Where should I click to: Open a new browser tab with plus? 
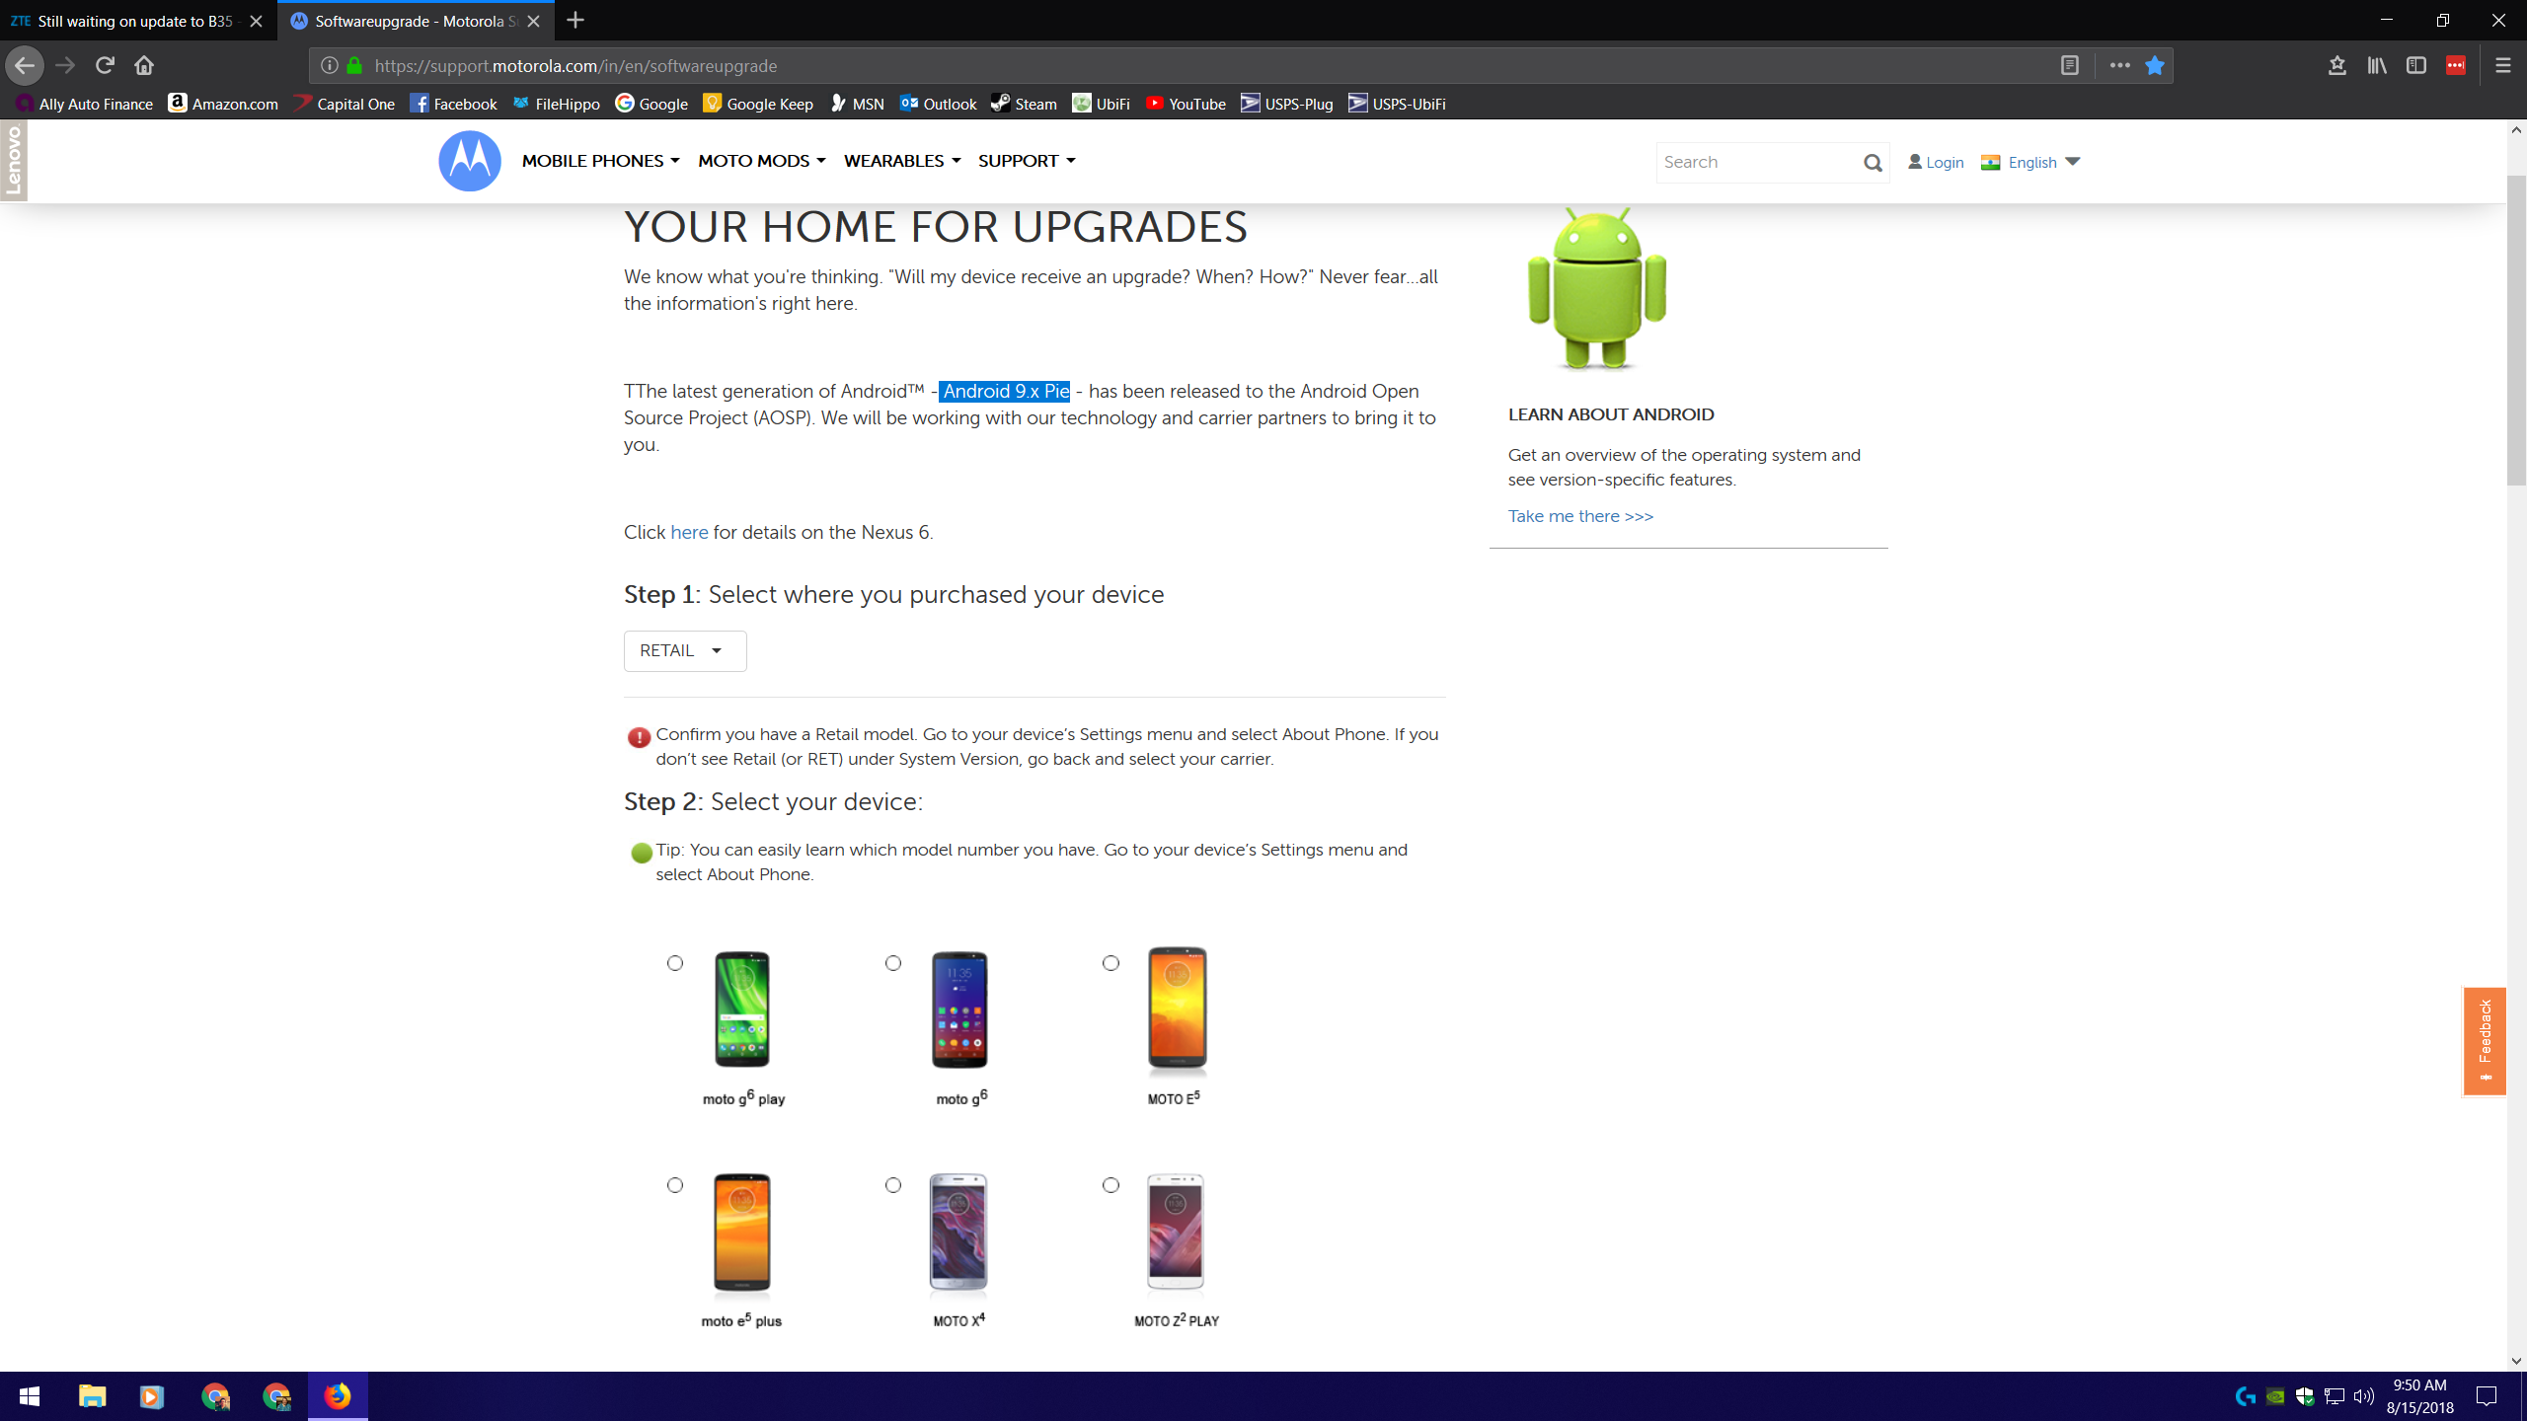point(575,20)
